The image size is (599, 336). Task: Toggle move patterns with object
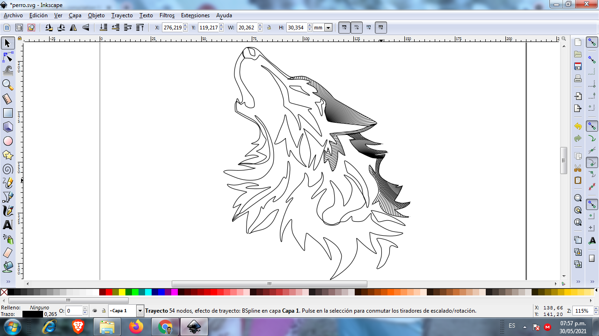381,28
